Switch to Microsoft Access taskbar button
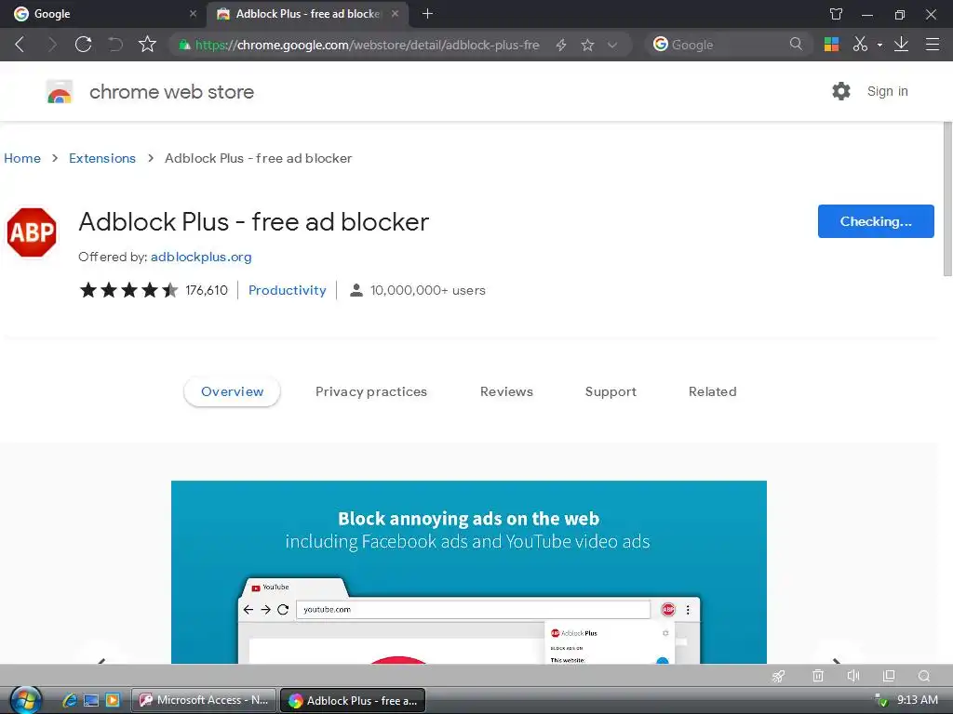953x714 pixels. tap(204, 700)
